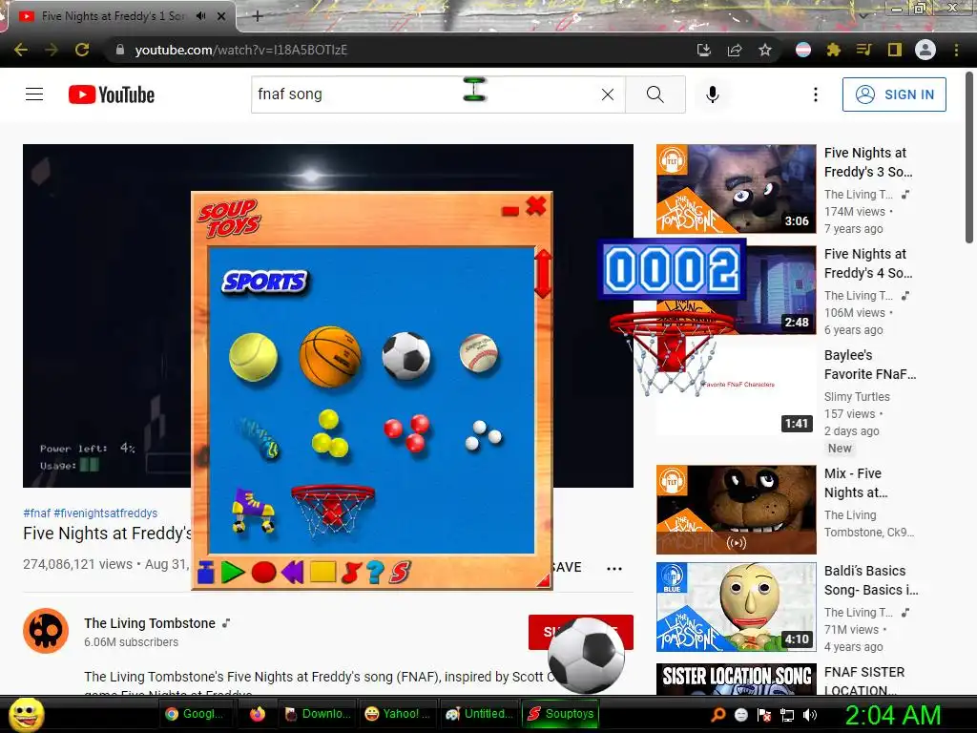Screen dimensions: 977x733
Task: Click the red S logo icon in Soup Toys toolbar
Action: tap(400, 572)
